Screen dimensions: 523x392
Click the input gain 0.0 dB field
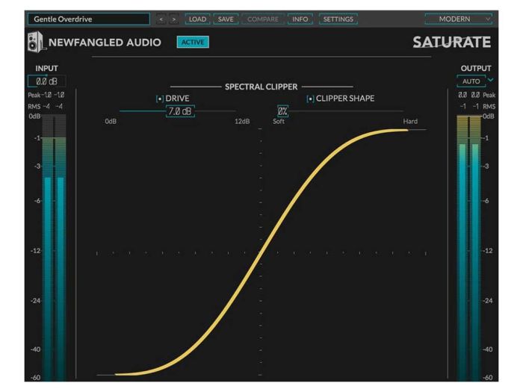click(46, 81)
